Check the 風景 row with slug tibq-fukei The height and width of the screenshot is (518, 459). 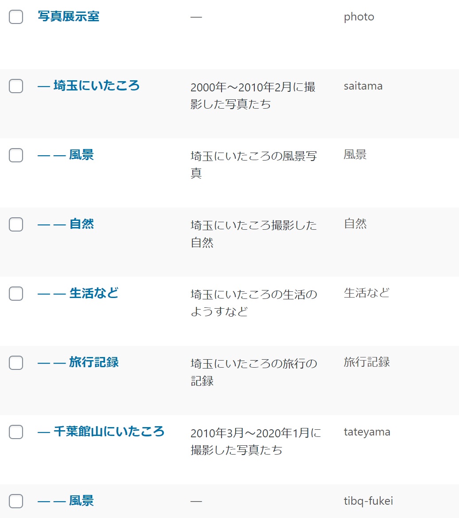[x=16, y=501]
